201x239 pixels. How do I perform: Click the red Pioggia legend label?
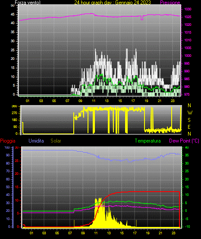pos(8,141)
